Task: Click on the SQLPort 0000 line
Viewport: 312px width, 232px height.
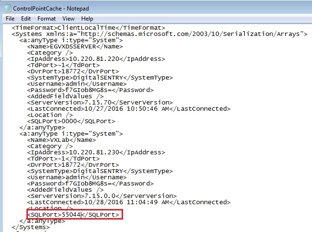Action: coord(71,121)
